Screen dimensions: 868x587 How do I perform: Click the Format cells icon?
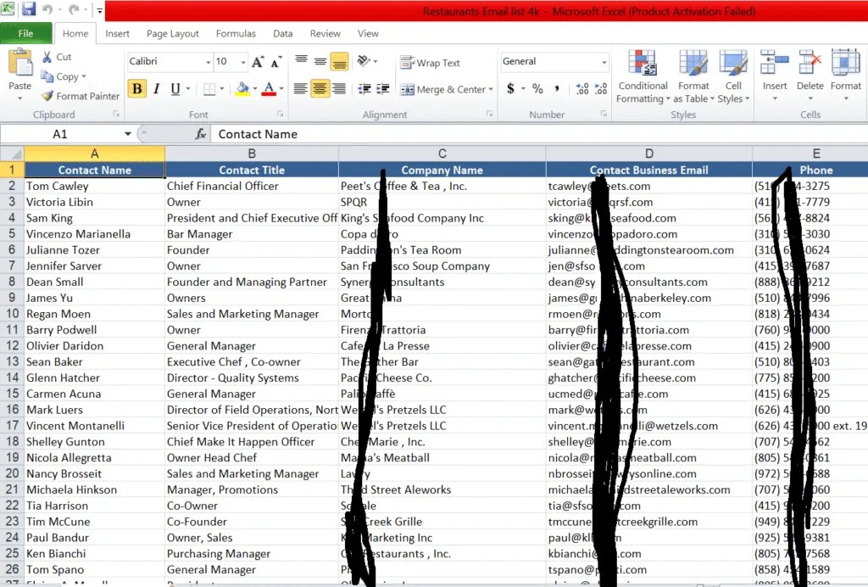click(845, 63)
